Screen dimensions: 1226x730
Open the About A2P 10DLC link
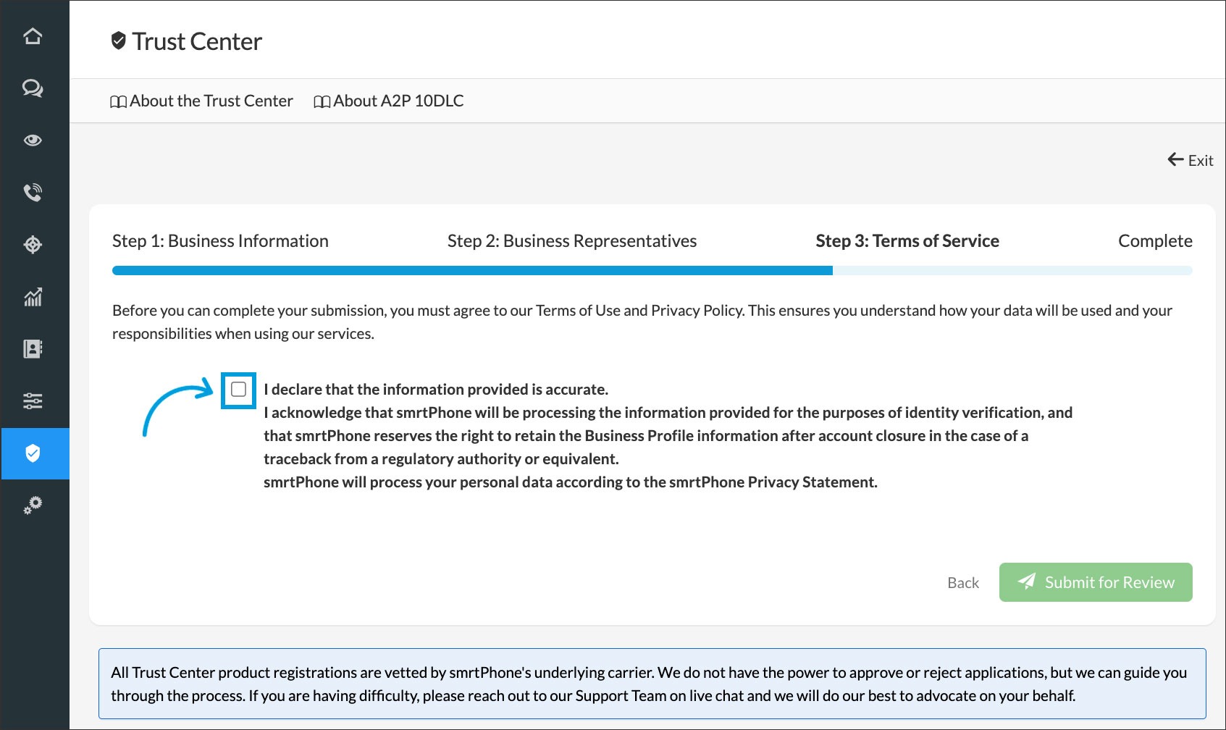[389, 101]
